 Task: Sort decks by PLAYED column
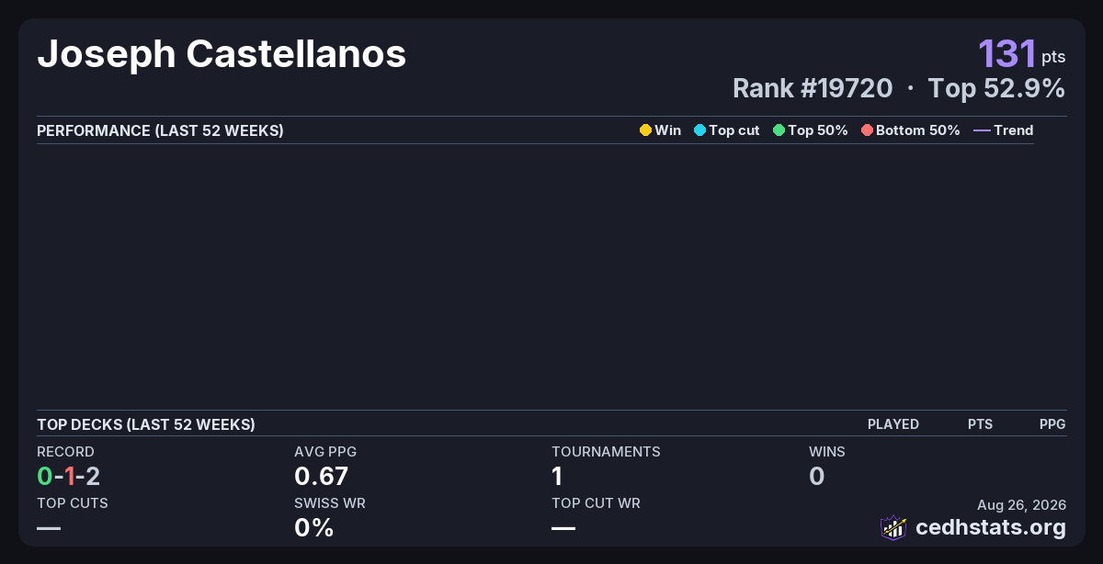click(893, 424)
